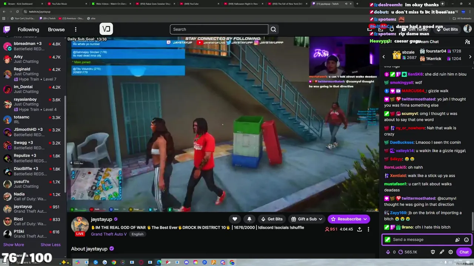Click the browser reload button
Viewport: 474px width, 266px height.
[x=17, y=11]
